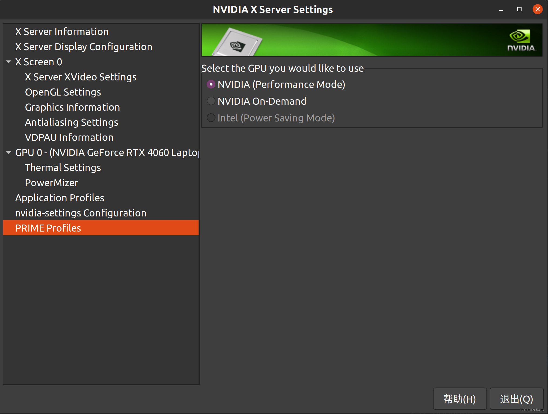Choose NVIDIA On-Demand option
This screenshot has height=414, width=548.
pos(211,101)
